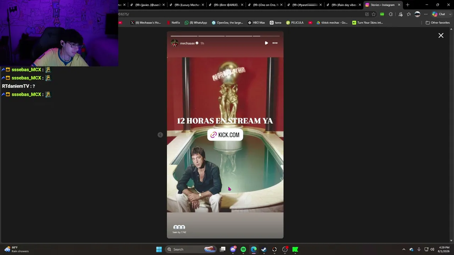454x255 pixels.
Task: Open a new browser tab
Action: click(408, 5)
